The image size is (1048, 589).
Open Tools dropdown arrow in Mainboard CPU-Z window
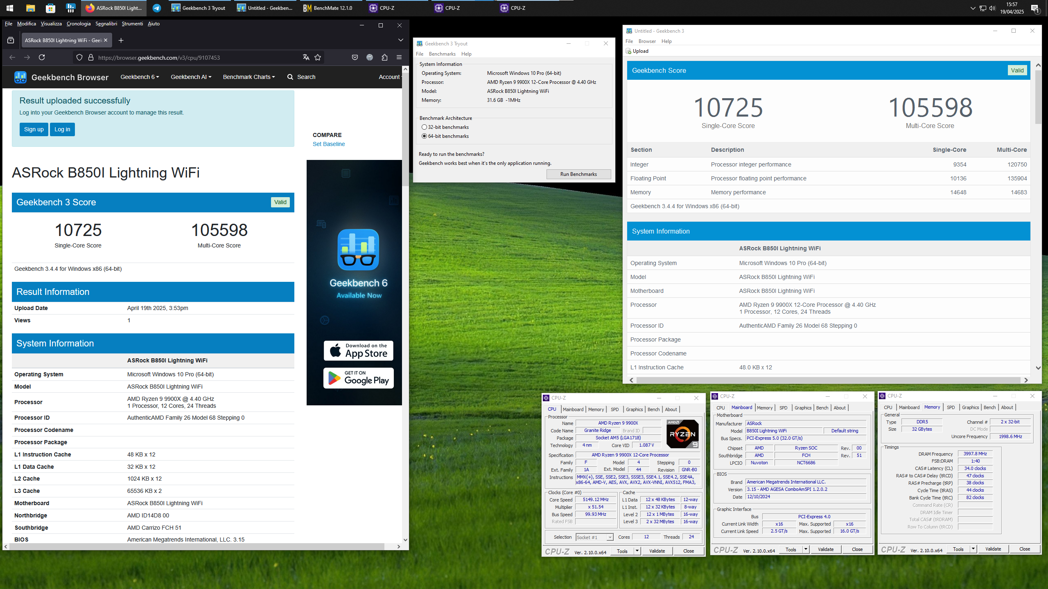click(806, 549)
